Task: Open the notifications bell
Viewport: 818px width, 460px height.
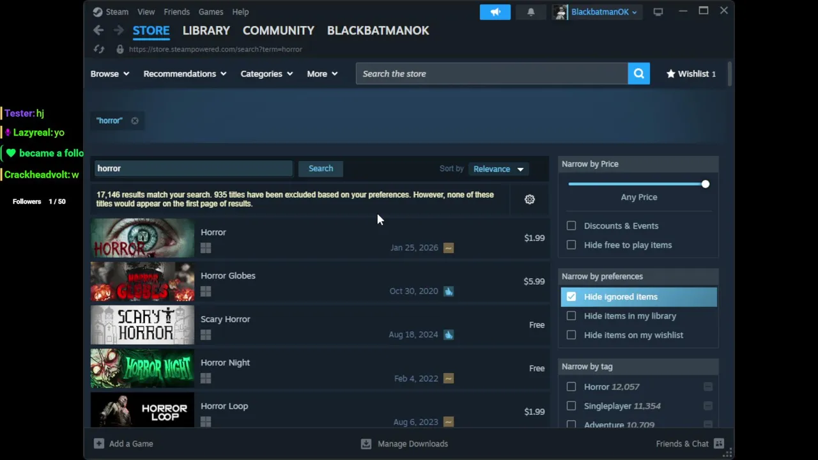Action: (x=530, y=11)
